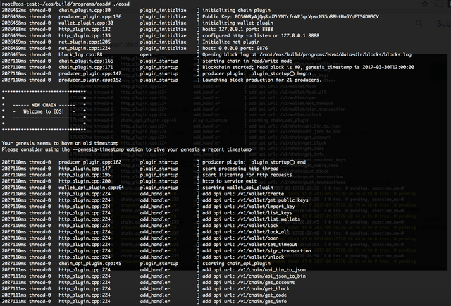Click 'Launching block production for 21 producers.'
This screenshot has height=306, width=451.
(262, 80)
